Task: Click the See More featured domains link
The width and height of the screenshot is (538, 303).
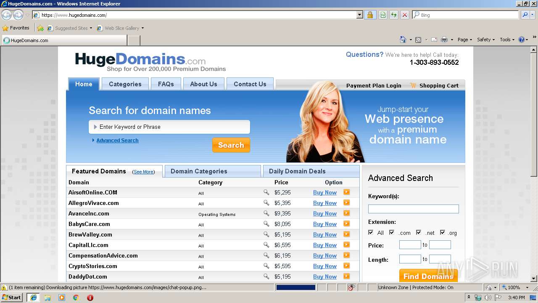Action: coord(143,172)
